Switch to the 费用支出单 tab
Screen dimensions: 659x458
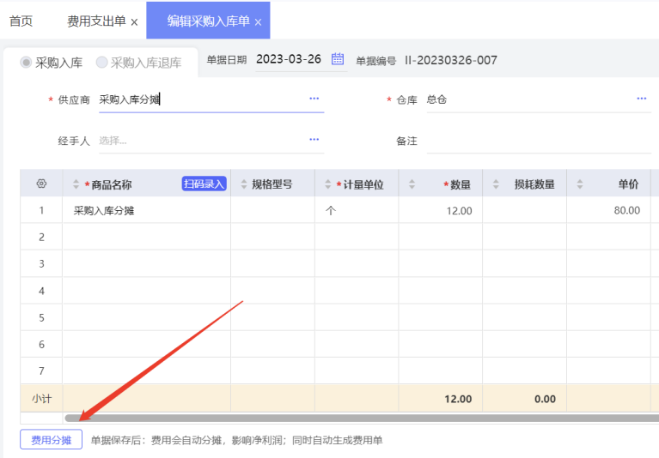pyautogui.click(x=95, y=21)
